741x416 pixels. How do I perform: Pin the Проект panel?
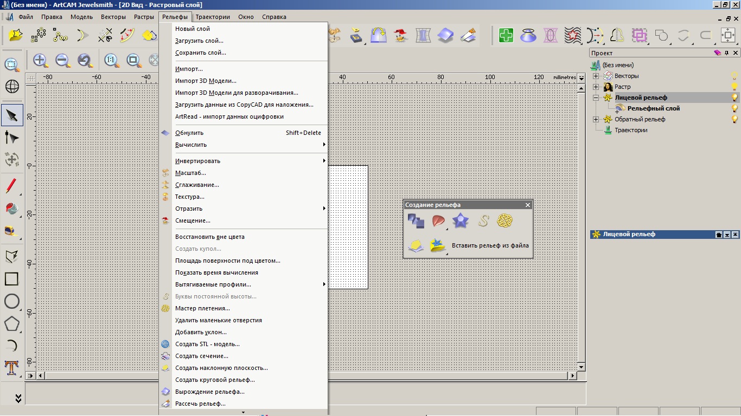click(727, 53)
